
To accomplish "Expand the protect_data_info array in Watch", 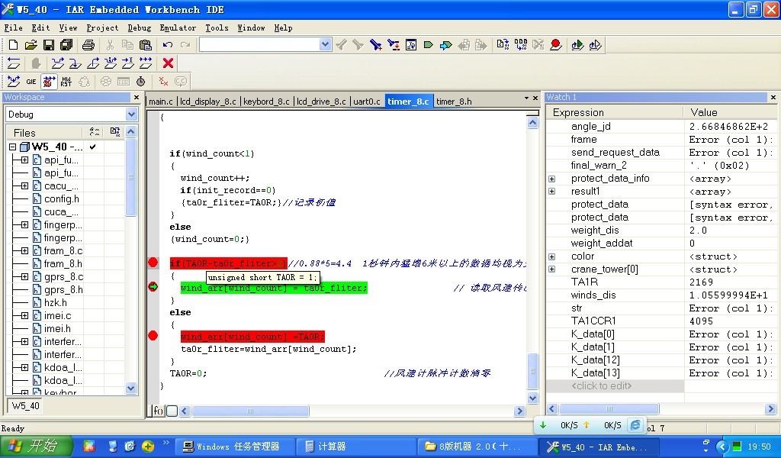I will 552,179.
